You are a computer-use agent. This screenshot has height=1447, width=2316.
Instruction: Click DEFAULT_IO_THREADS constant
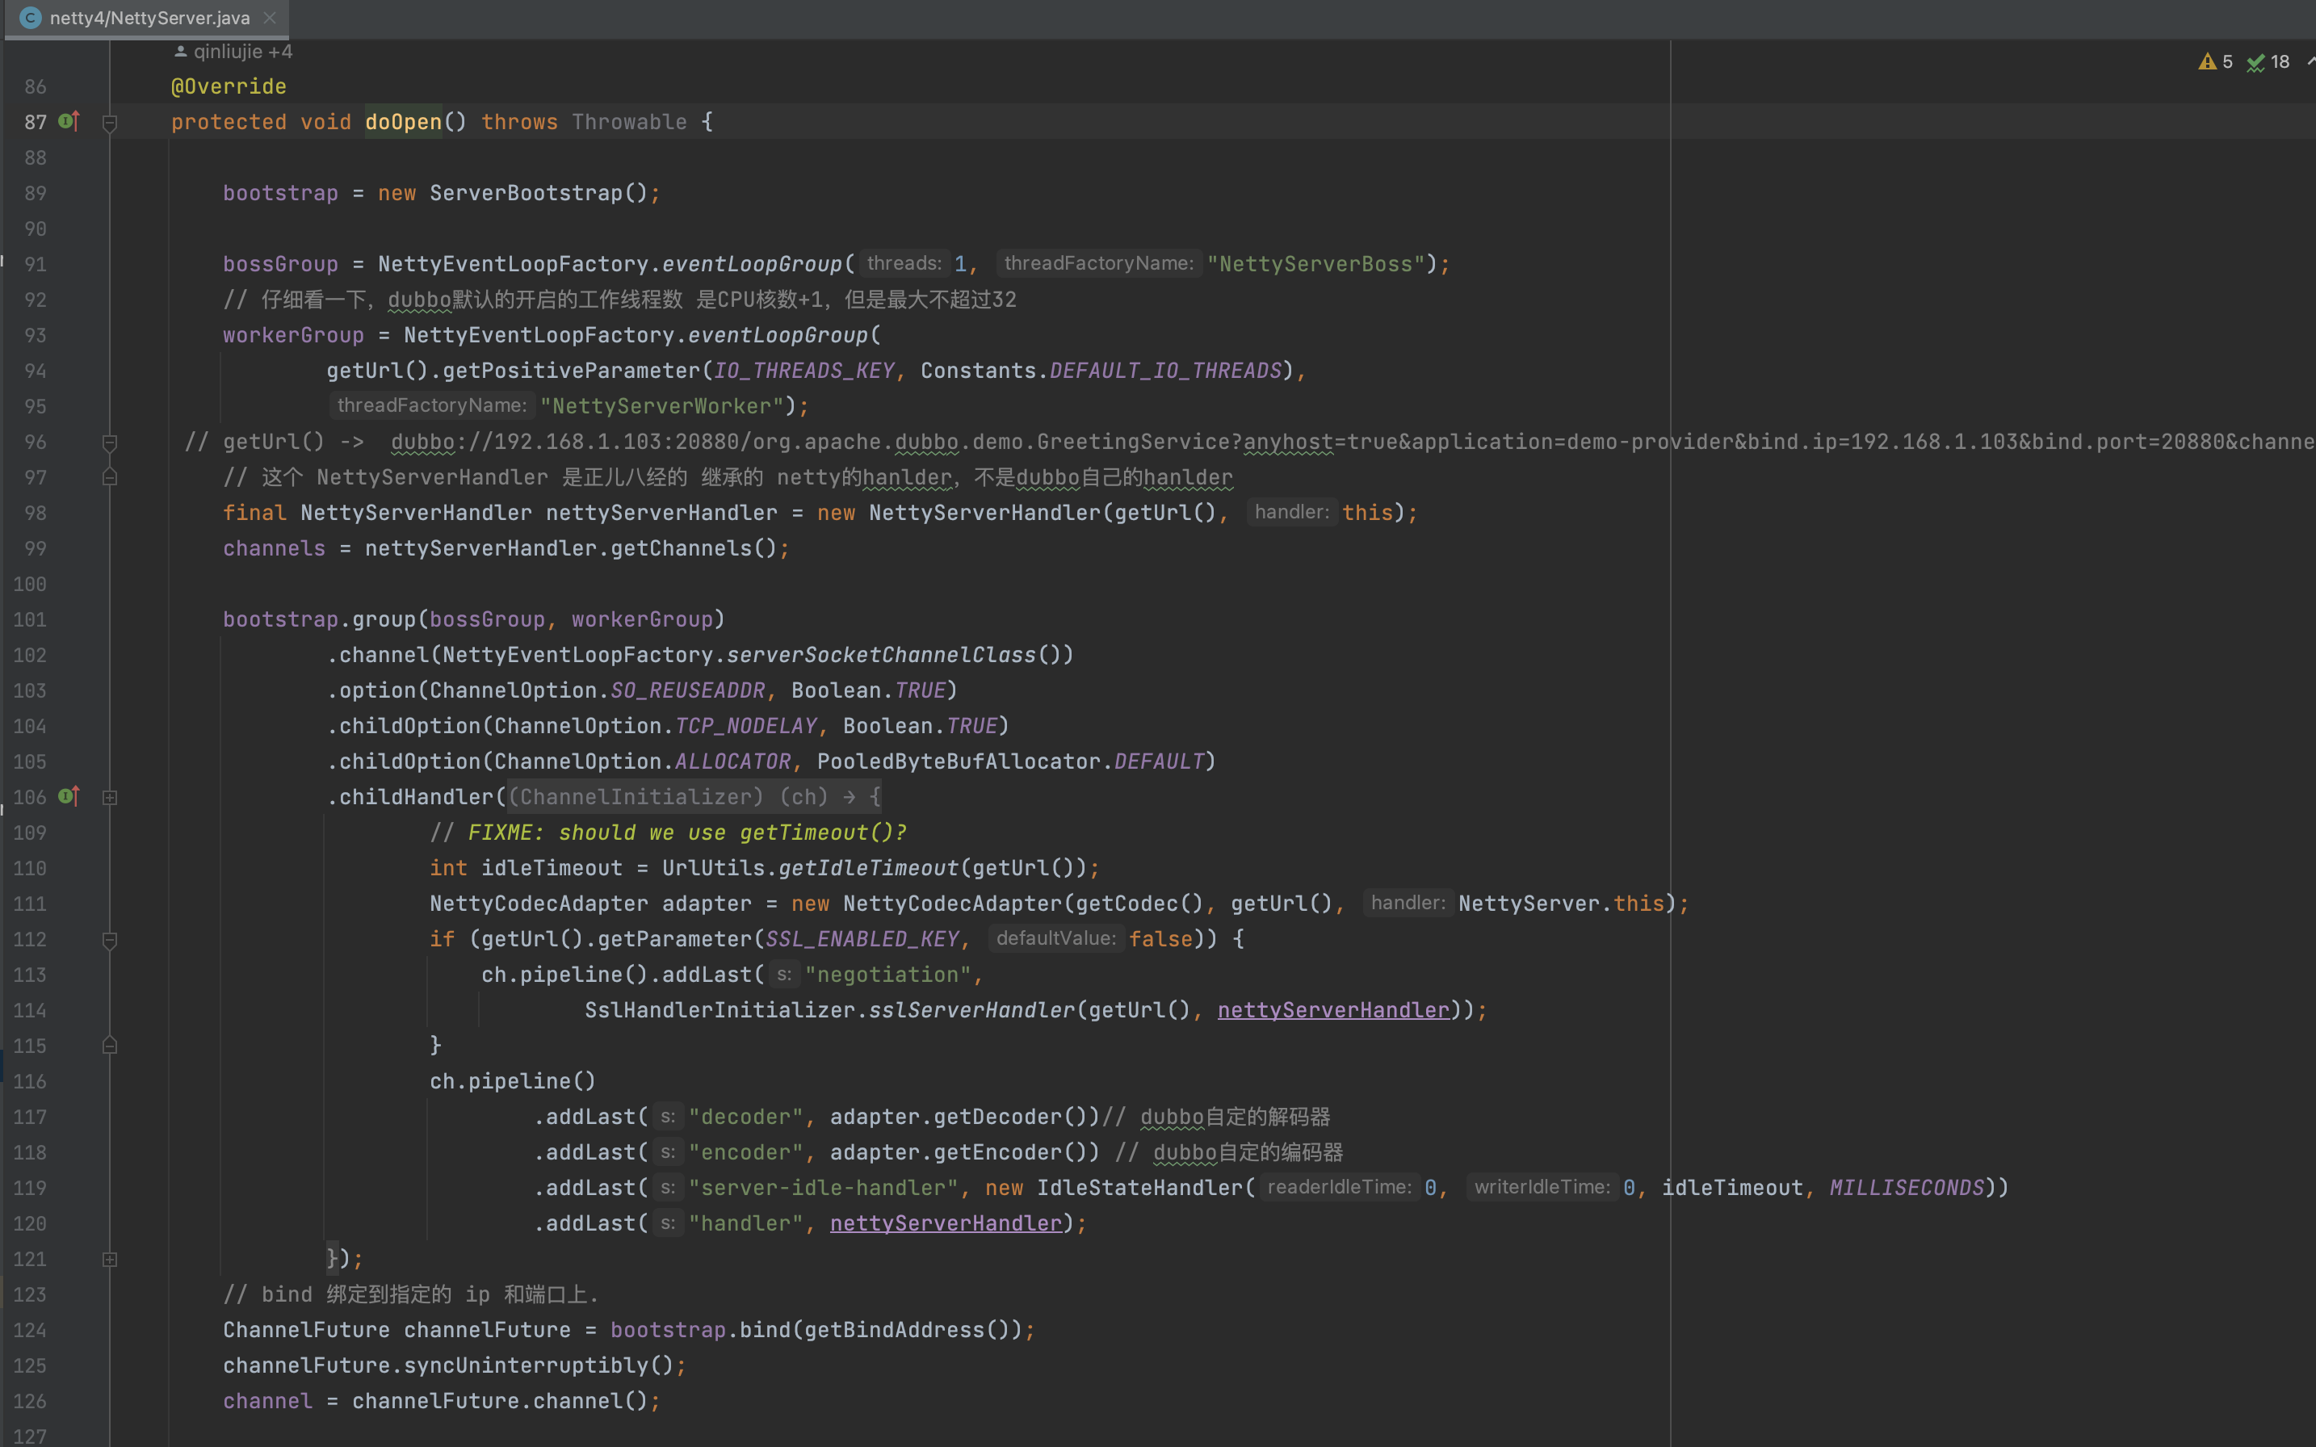click(1165, 371)
